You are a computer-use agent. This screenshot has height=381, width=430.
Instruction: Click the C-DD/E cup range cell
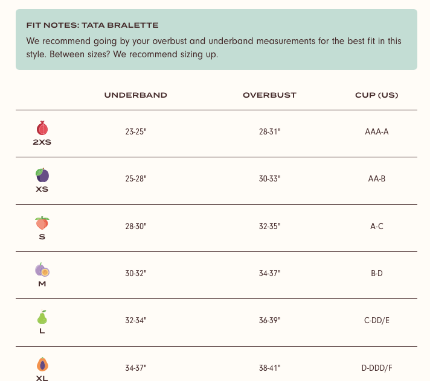376,321
